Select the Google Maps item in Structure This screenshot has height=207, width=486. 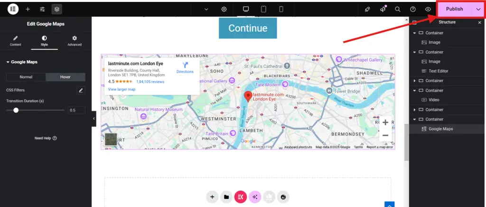(x=440, y=129)
